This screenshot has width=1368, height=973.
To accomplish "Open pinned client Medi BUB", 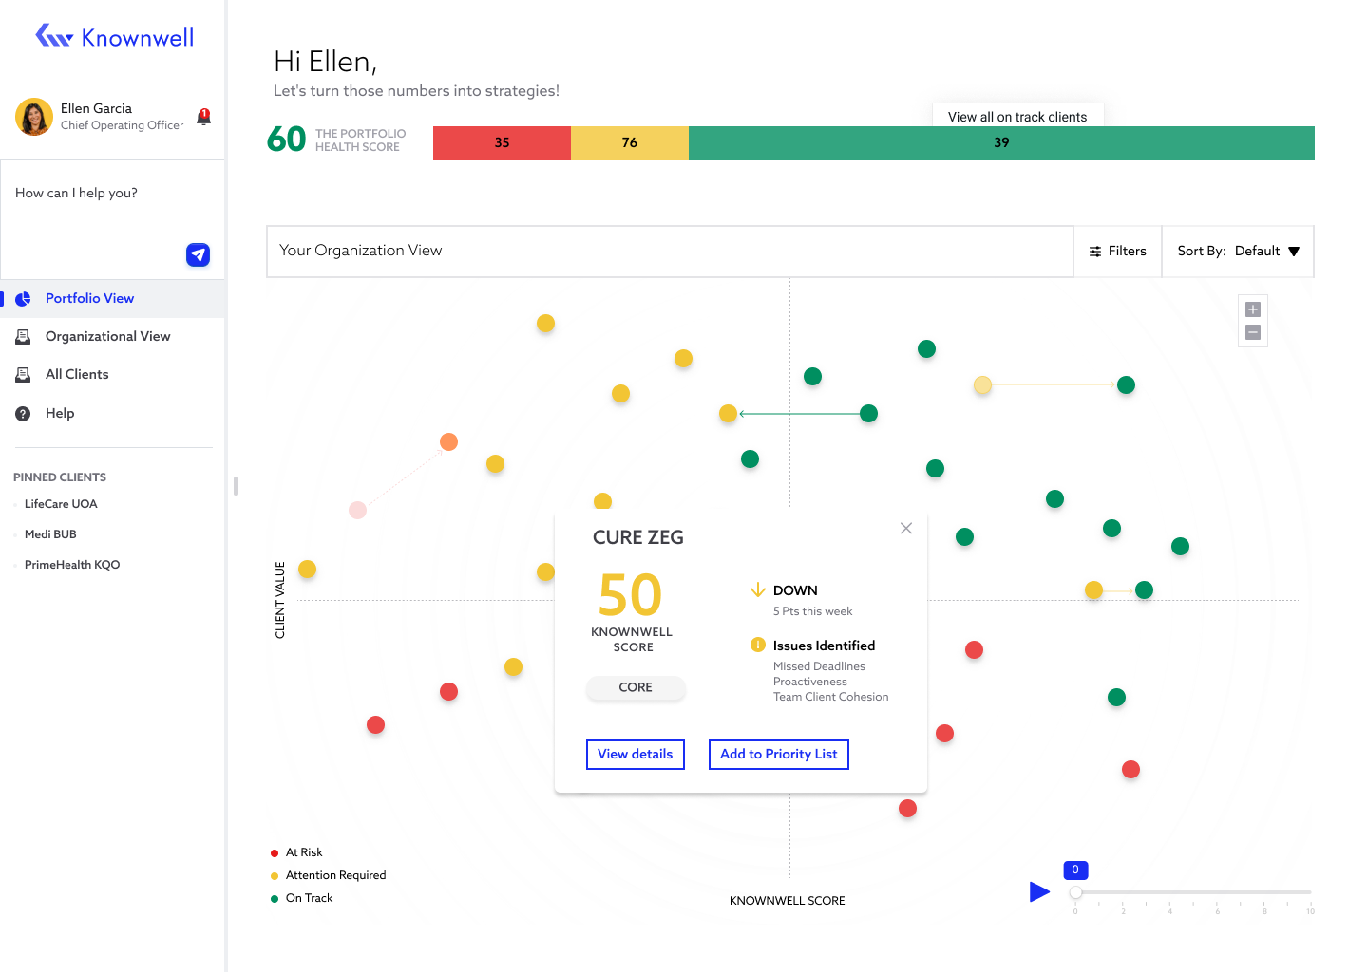I will click(50, 534).
